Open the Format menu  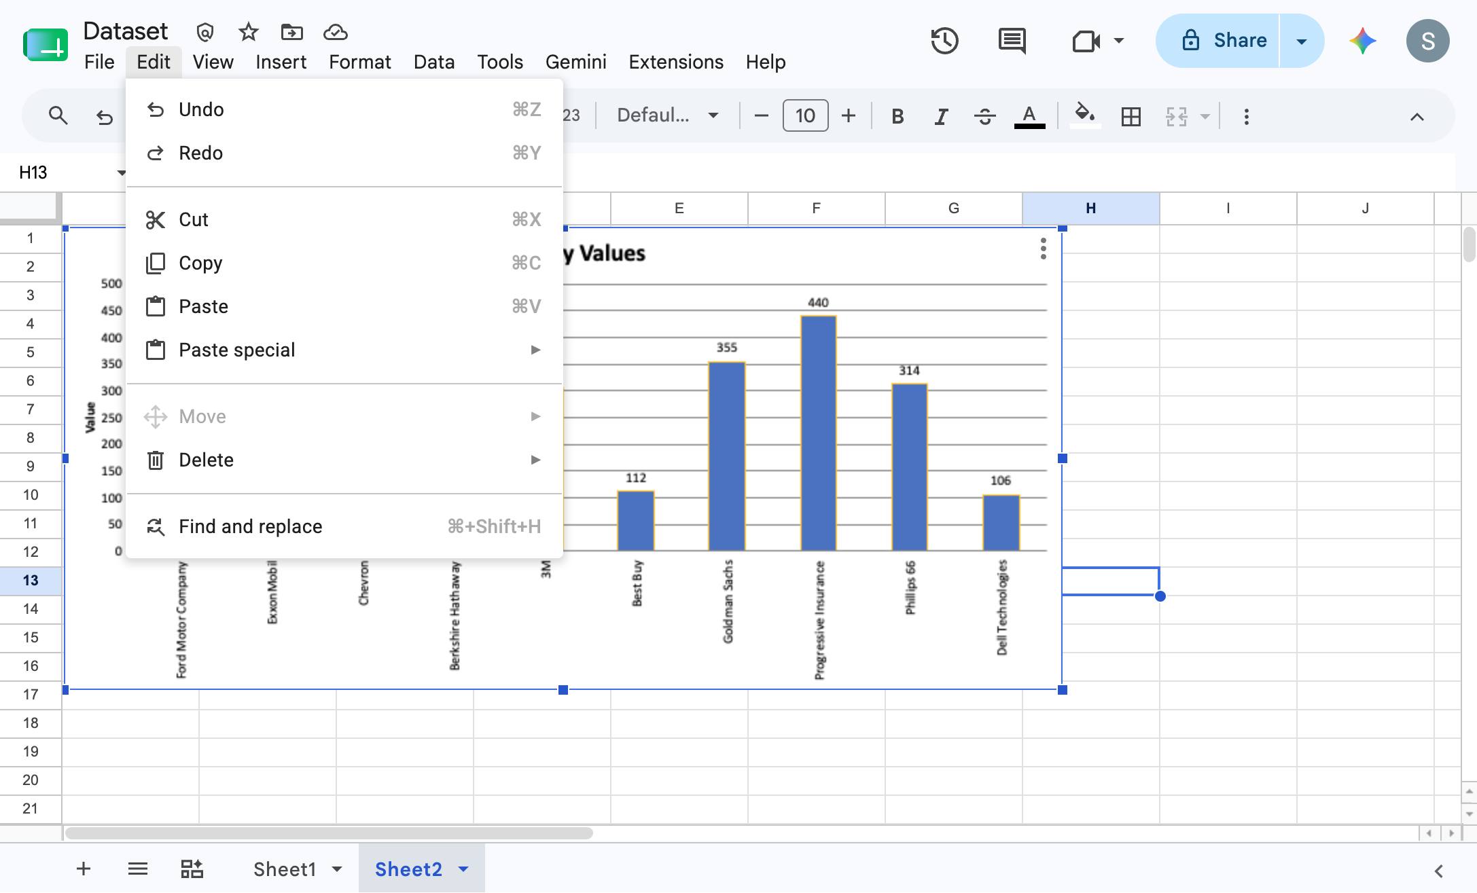360,62
